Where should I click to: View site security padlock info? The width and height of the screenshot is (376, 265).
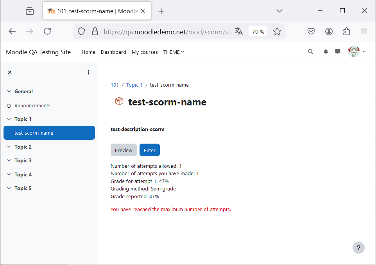95,31
